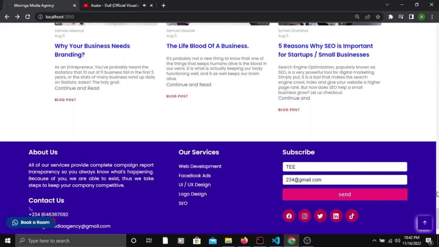Bookmark this page with the star icon
This screenshot has width=439, height=247.
(378, 17)
